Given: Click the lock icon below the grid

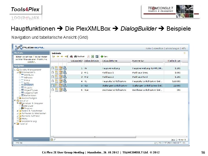Looking at the screenshot, I should click(x=52, y=140).
